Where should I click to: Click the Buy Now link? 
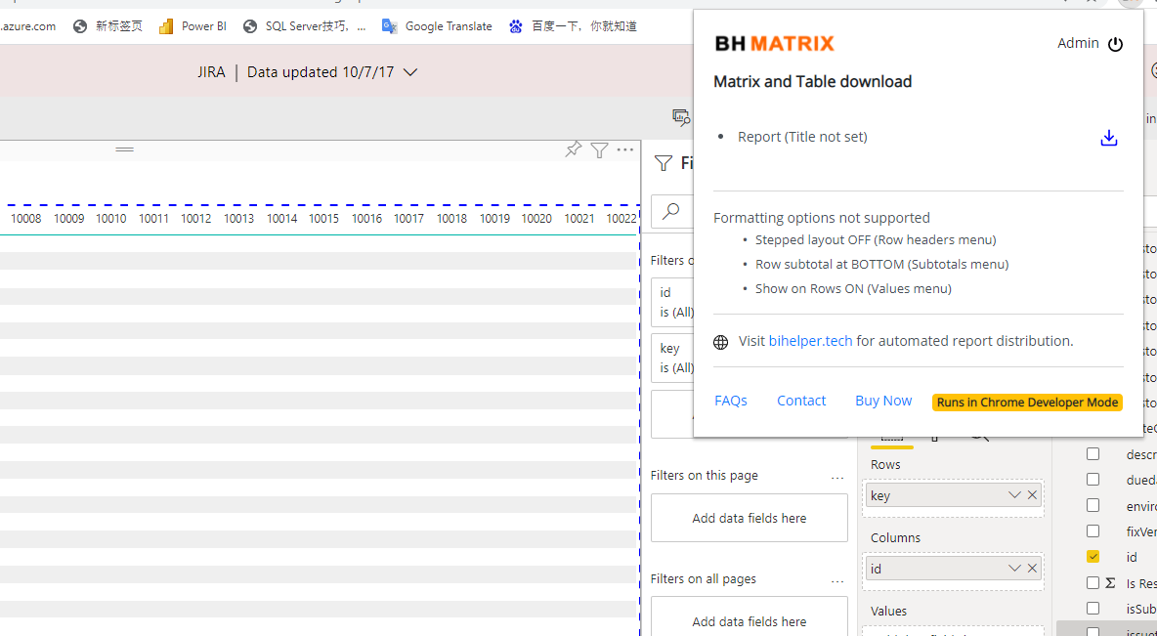tap(883, 401)
